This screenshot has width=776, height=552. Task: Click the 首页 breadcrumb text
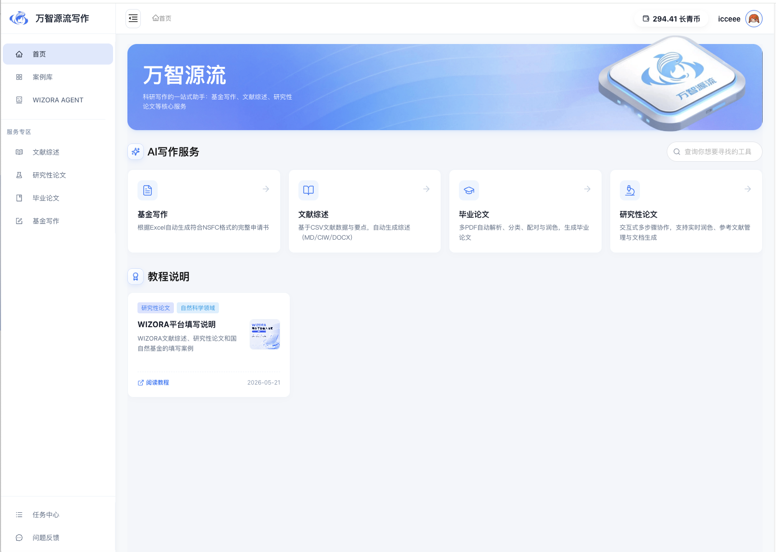165,18
